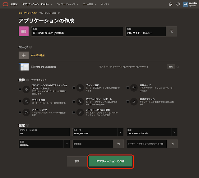Click the アプリケーションID input field
Screen dimensions: 199x178
pos(44,132)
